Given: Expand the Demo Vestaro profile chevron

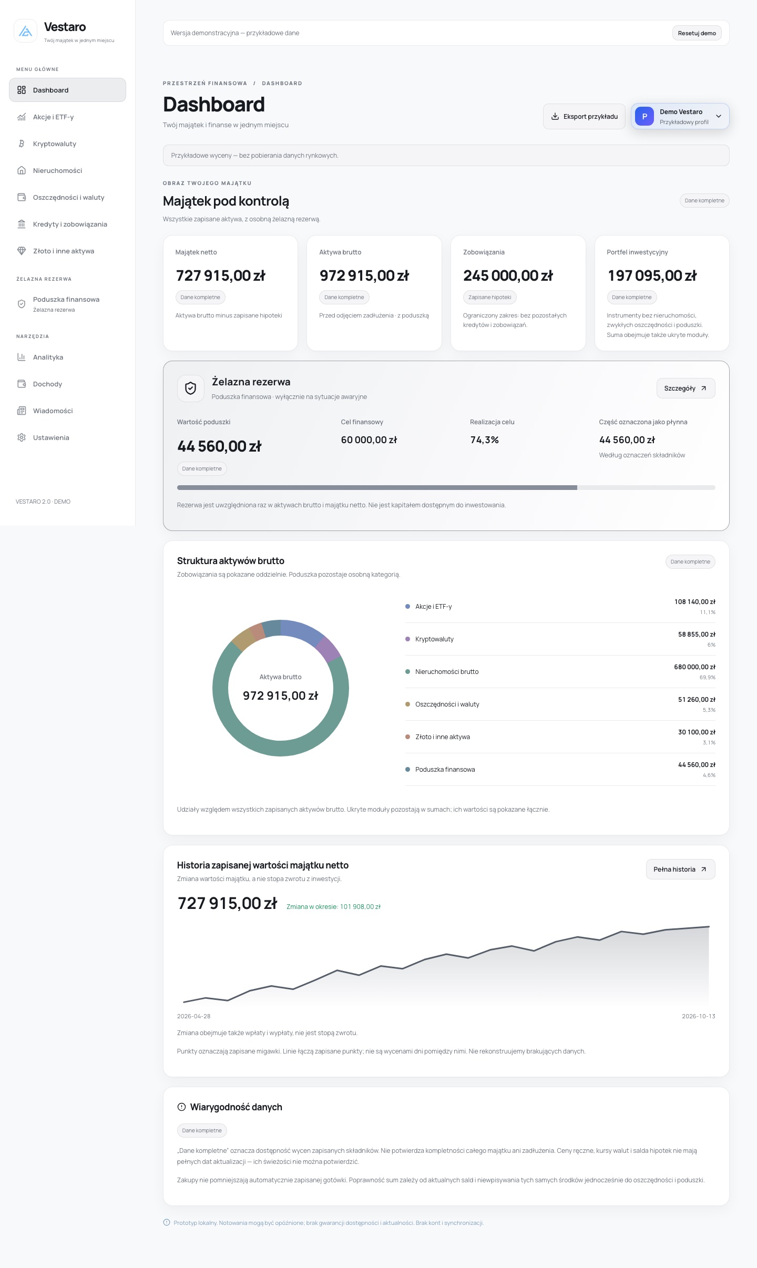Looking at the screenshot, I should pos(719,116).
